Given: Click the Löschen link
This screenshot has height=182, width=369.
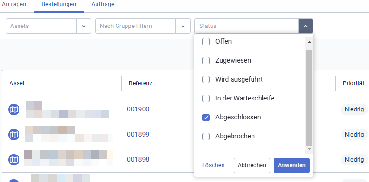Looking at the screenshot, I should [x=213, y=165].
